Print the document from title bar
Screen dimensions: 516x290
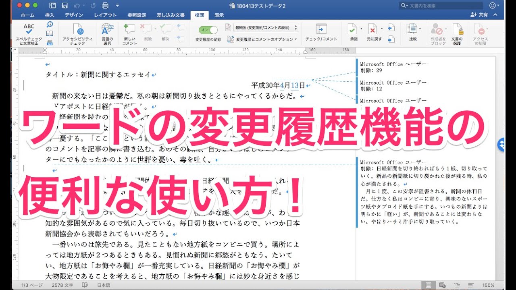pos(105,6)
